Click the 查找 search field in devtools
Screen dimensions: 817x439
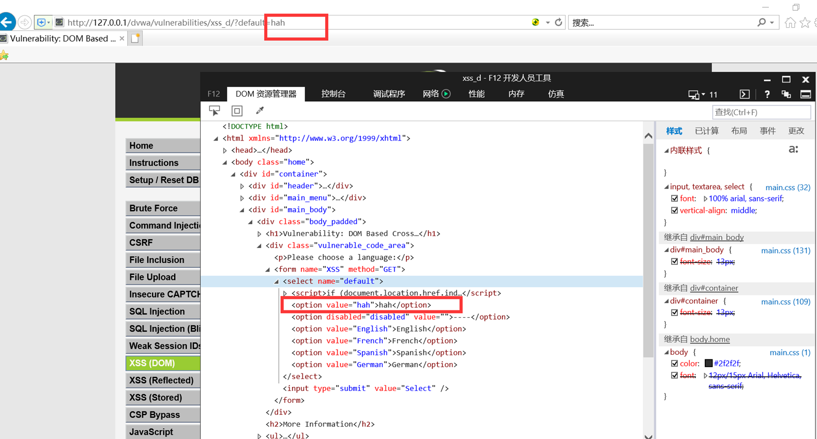761,112
